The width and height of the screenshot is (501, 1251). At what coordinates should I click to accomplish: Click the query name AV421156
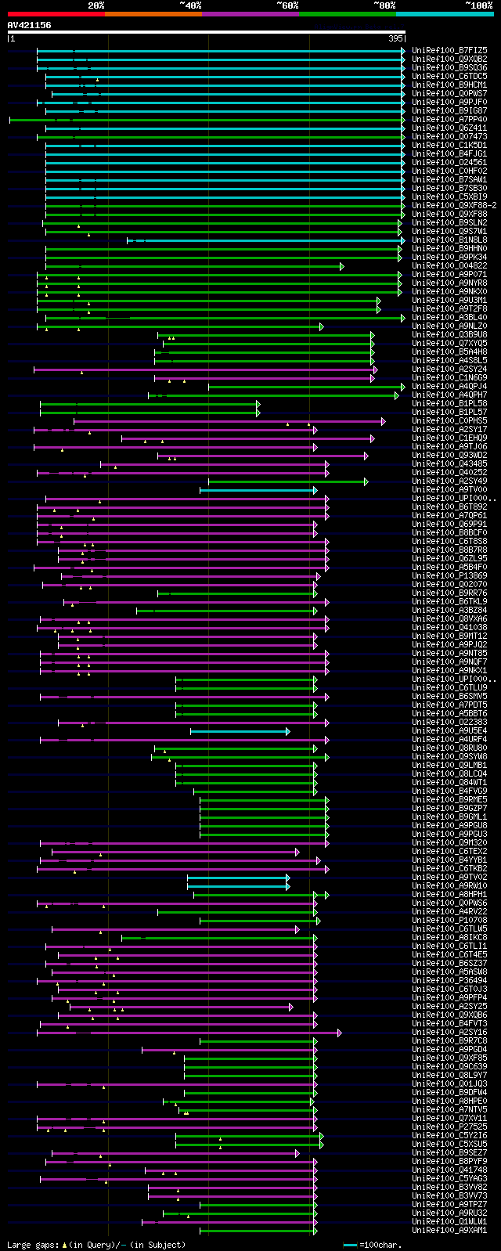pyautogui.click(x=30, y=25)
